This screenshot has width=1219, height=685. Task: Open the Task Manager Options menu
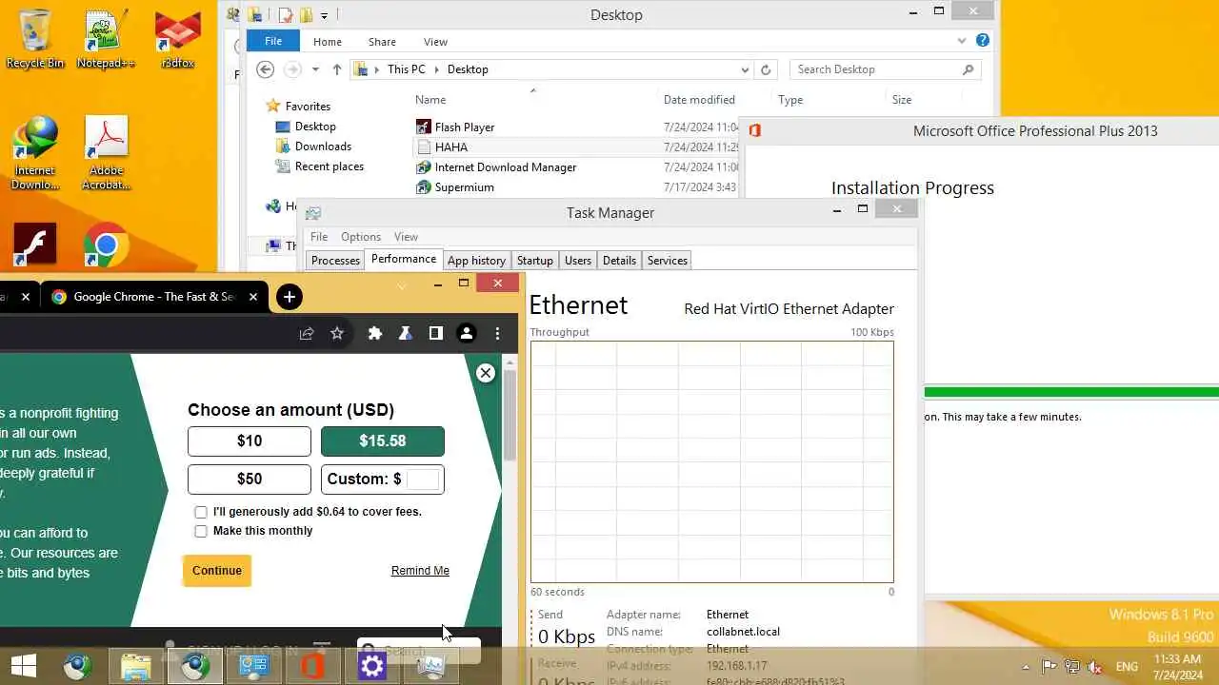pyautogui.click(x=361, y=237)
